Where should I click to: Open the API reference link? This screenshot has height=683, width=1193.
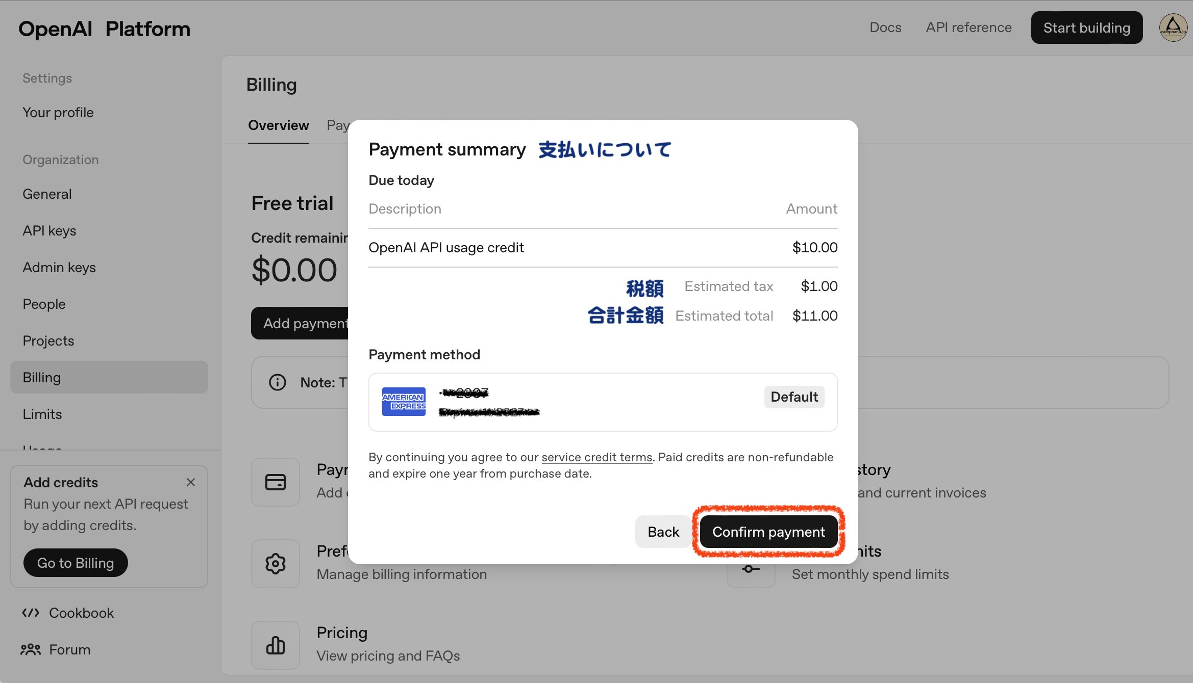click(x=968, y=28)
